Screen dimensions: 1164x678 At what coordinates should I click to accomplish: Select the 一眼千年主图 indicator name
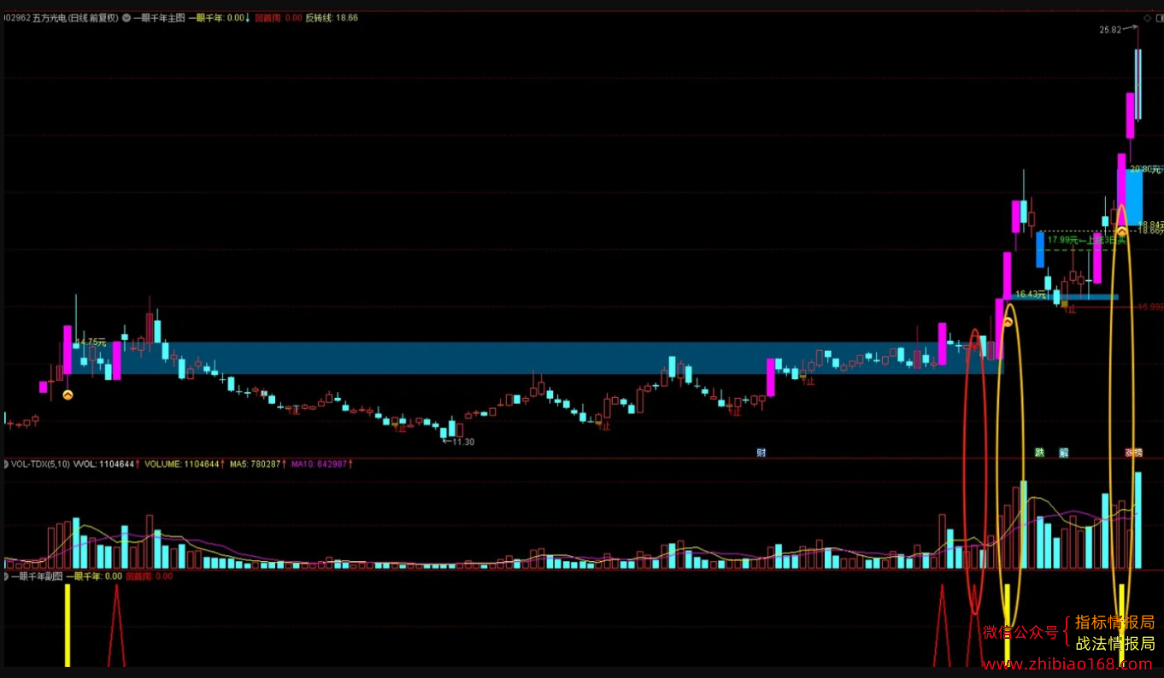(x=158, y=17)
